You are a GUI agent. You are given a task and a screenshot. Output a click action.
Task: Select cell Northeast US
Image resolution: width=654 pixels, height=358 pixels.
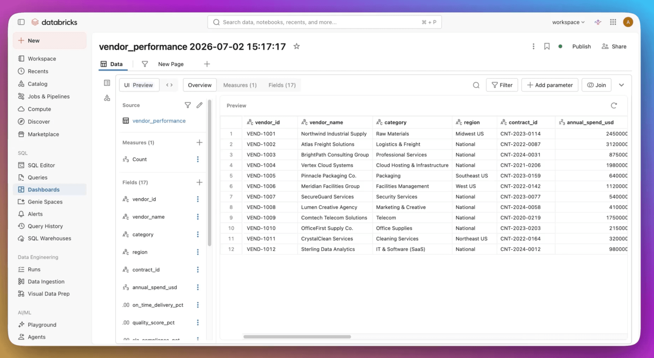pyautogui.click(x=474, y=239)
